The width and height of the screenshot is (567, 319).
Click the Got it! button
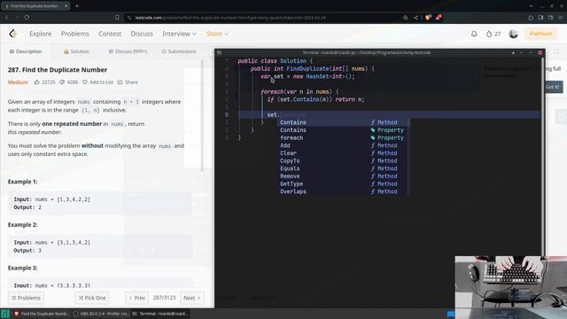(x=552, y=87)
